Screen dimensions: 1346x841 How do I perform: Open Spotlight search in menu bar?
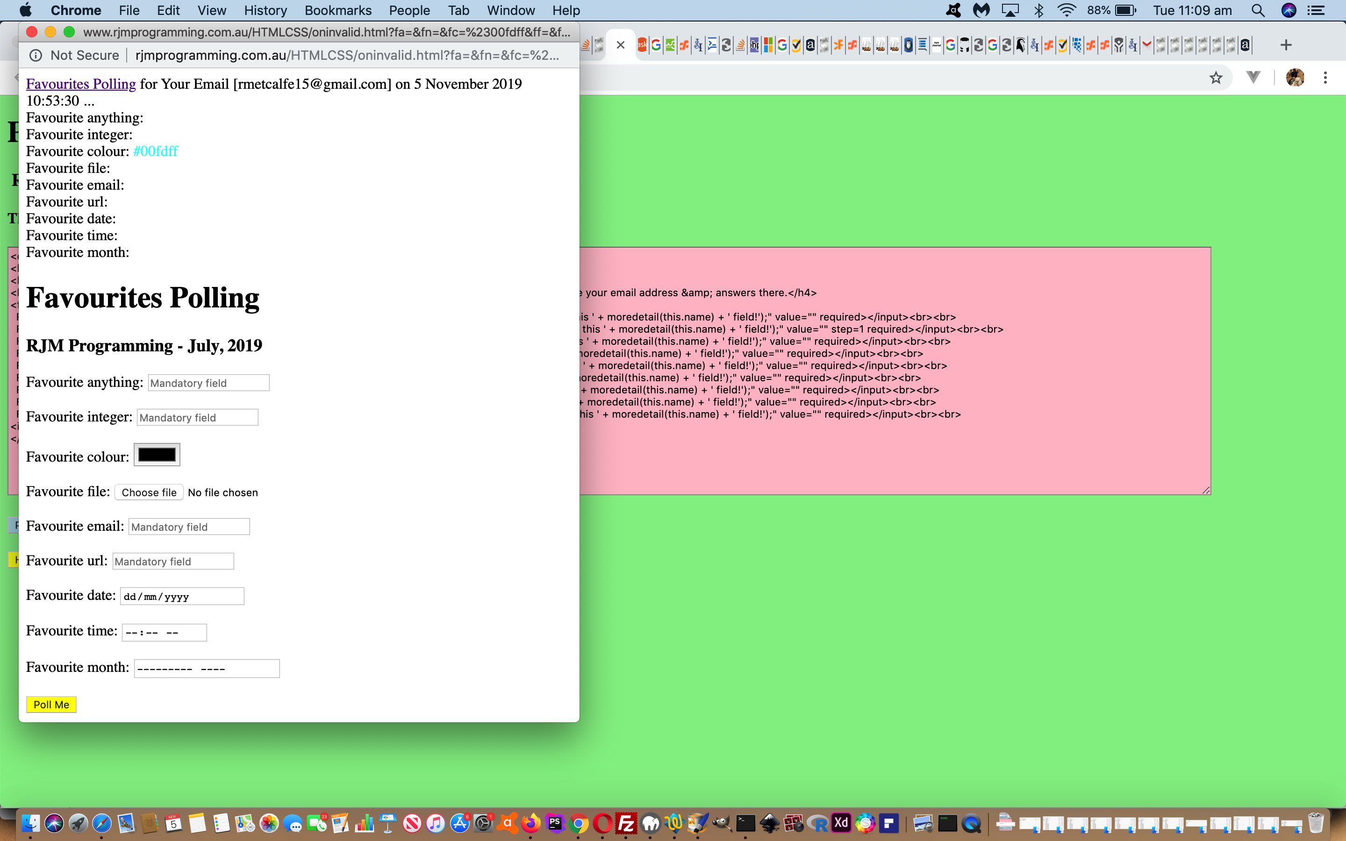coord(1258,11)
